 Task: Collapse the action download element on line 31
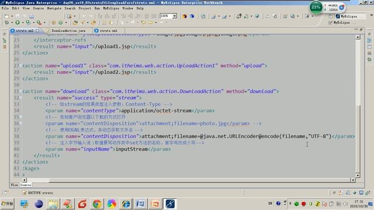tap(21, 91)
